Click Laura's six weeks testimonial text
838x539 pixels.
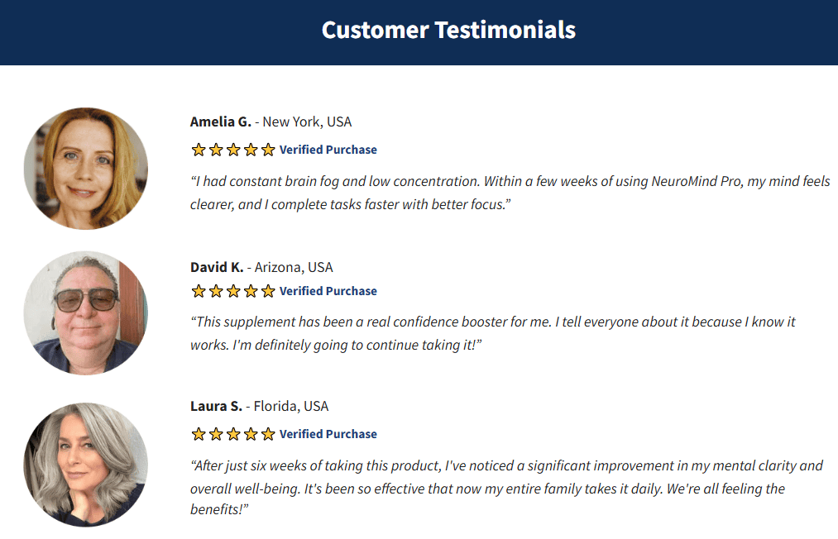coord(506,487)
